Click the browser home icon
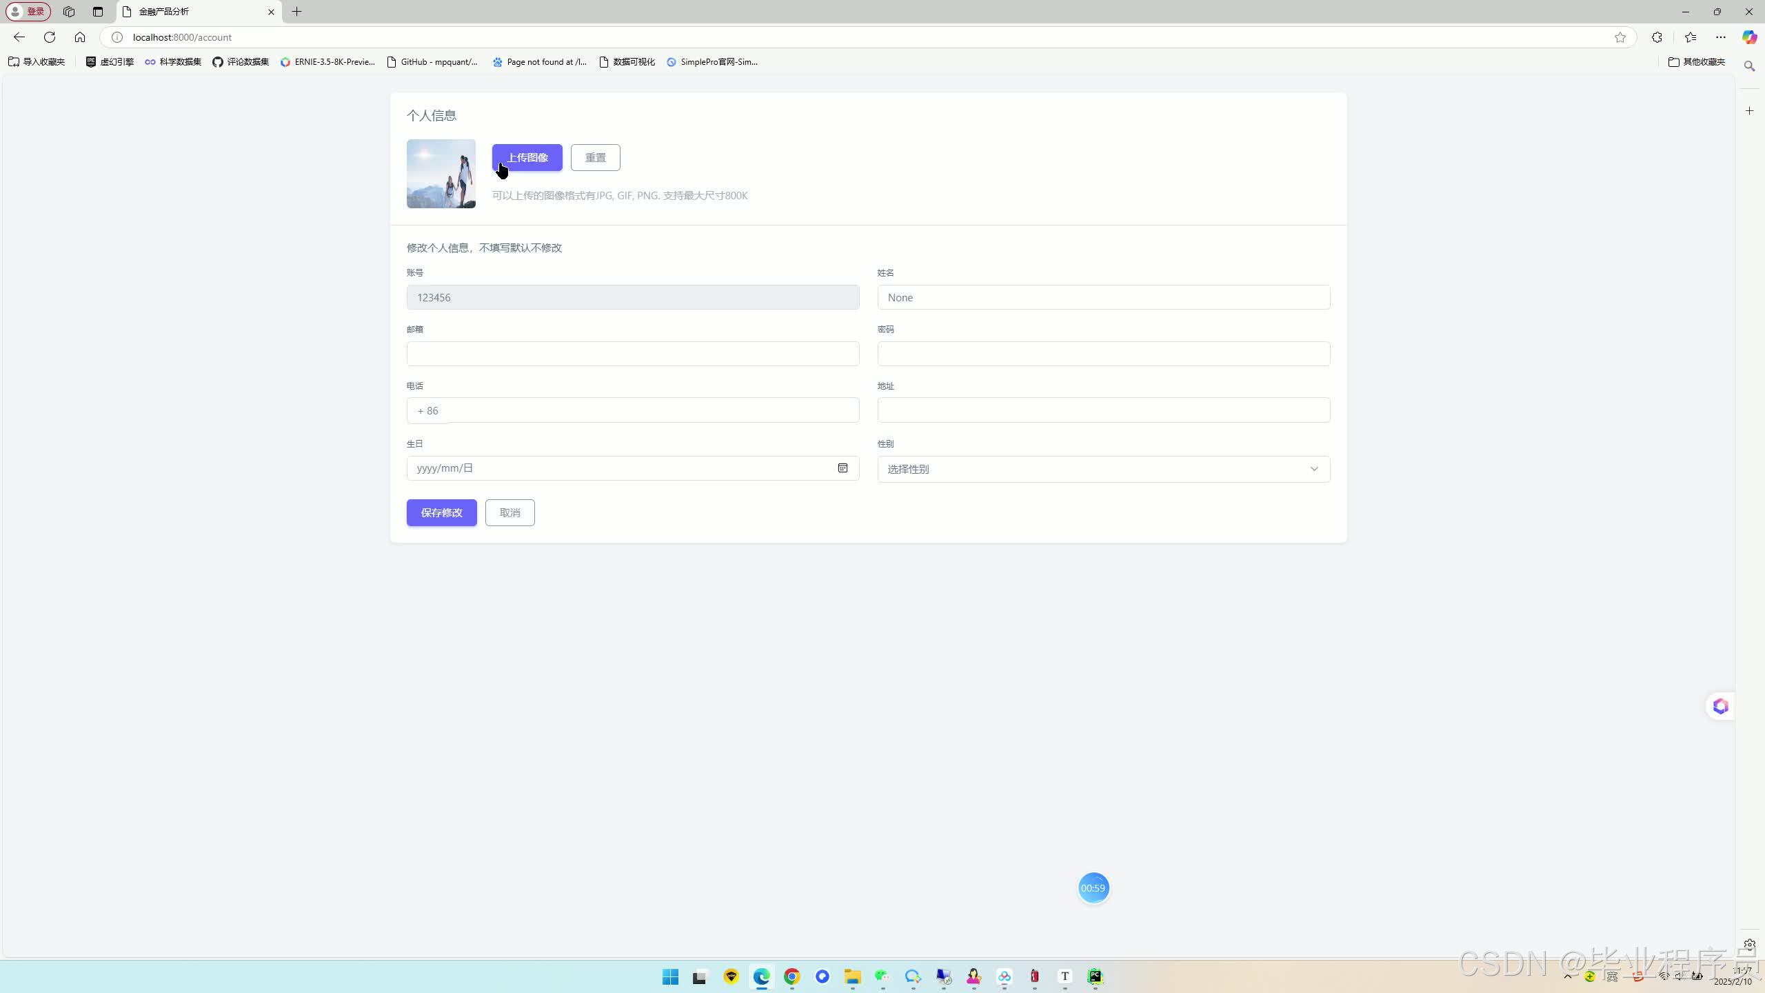The width and height of the screenshot is (1765, 993). (80, 37)
